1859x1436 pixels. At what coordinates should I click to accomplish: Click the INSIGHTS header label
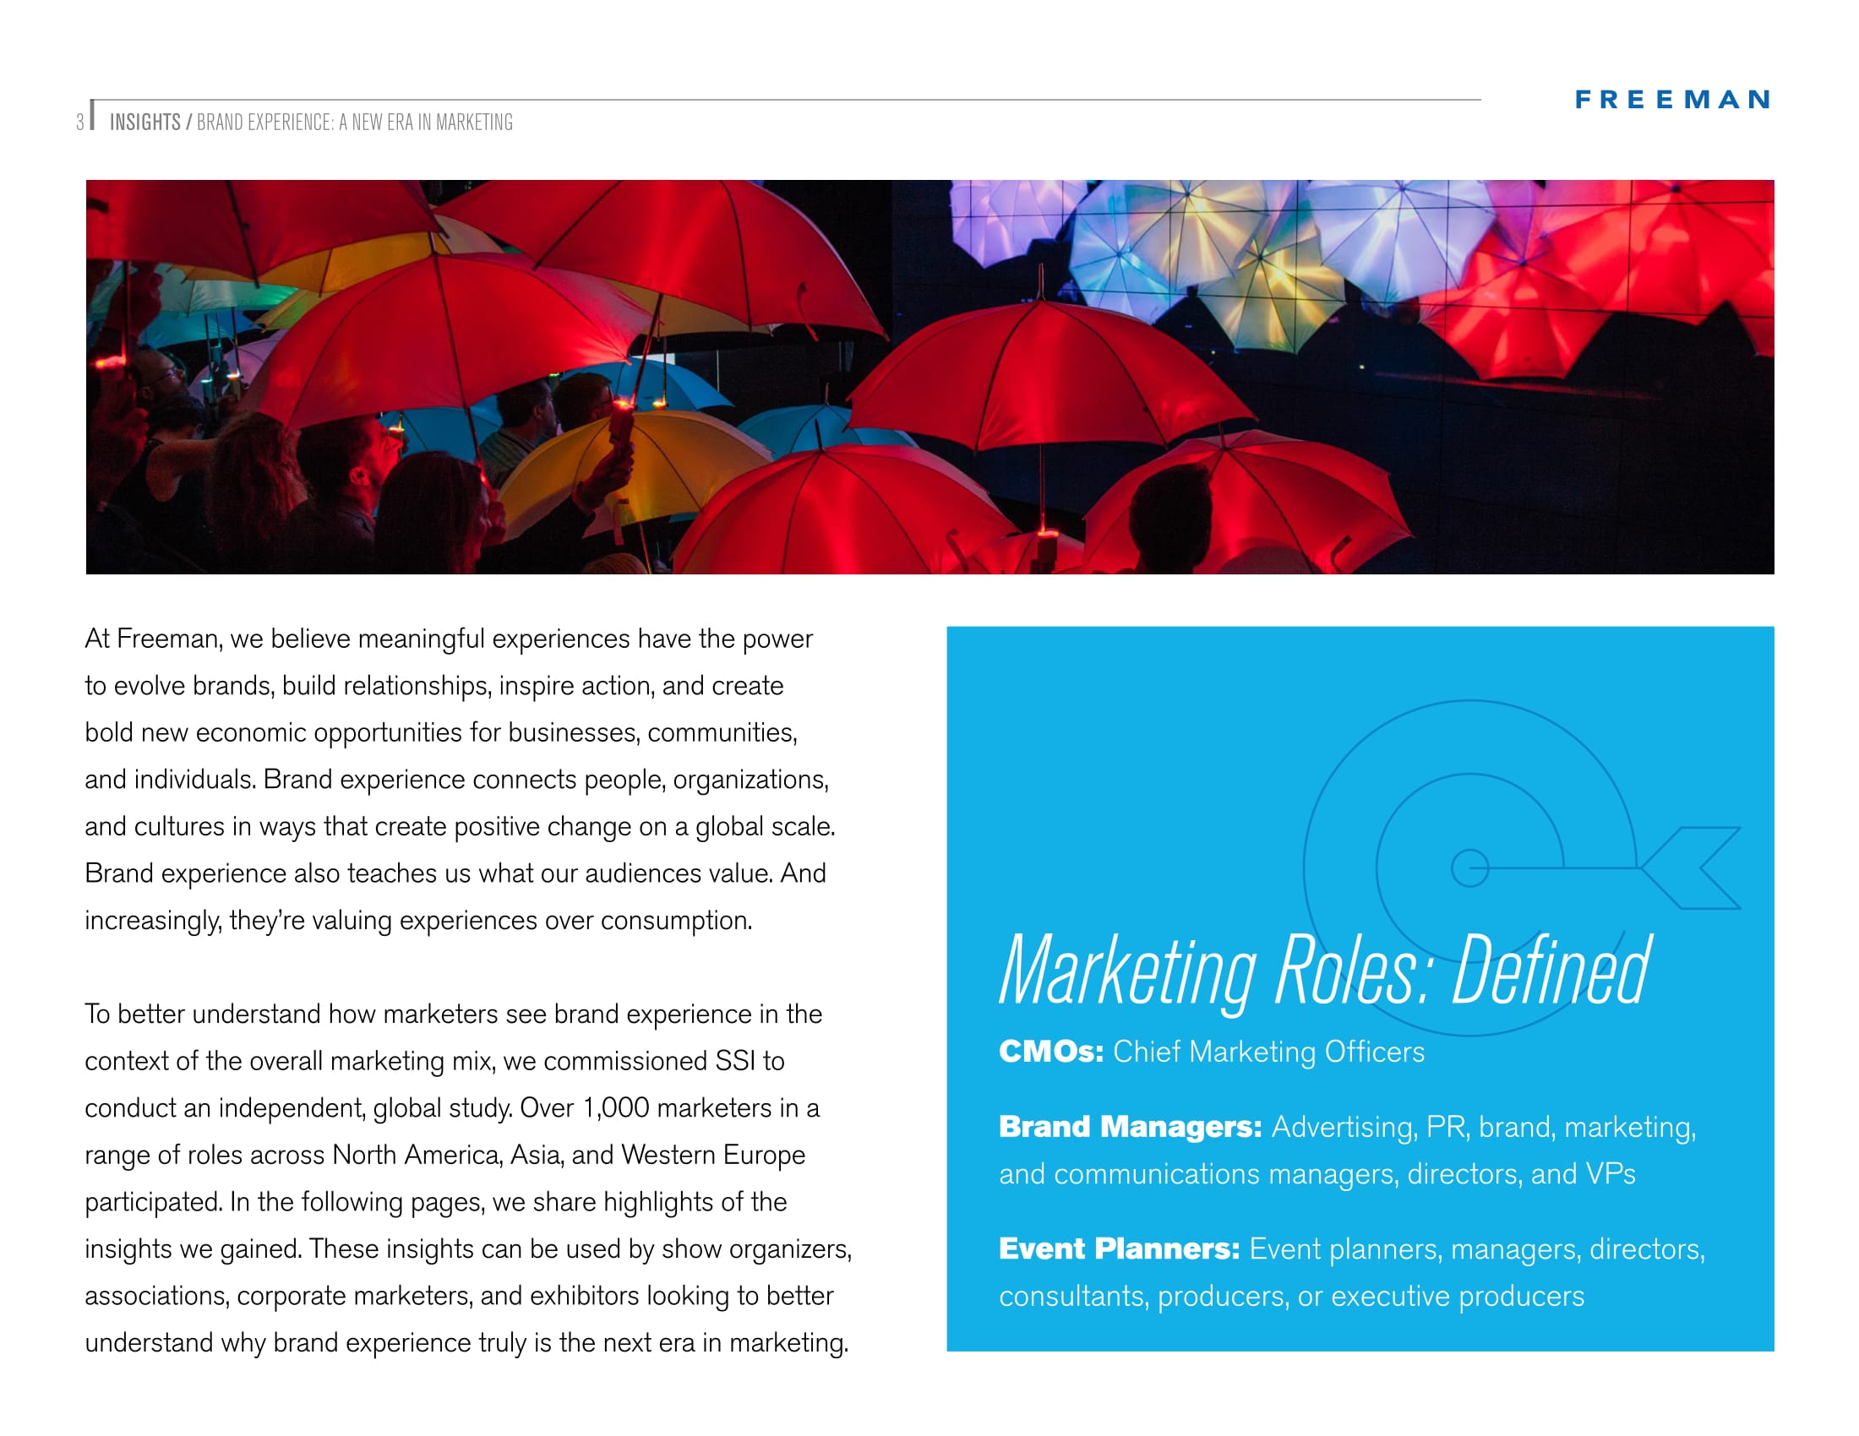coord(144,122)
